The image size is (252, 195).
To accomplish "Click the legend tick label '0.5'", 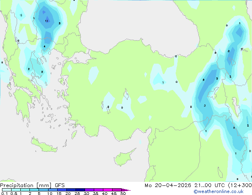I will click(x=14, y=193).
